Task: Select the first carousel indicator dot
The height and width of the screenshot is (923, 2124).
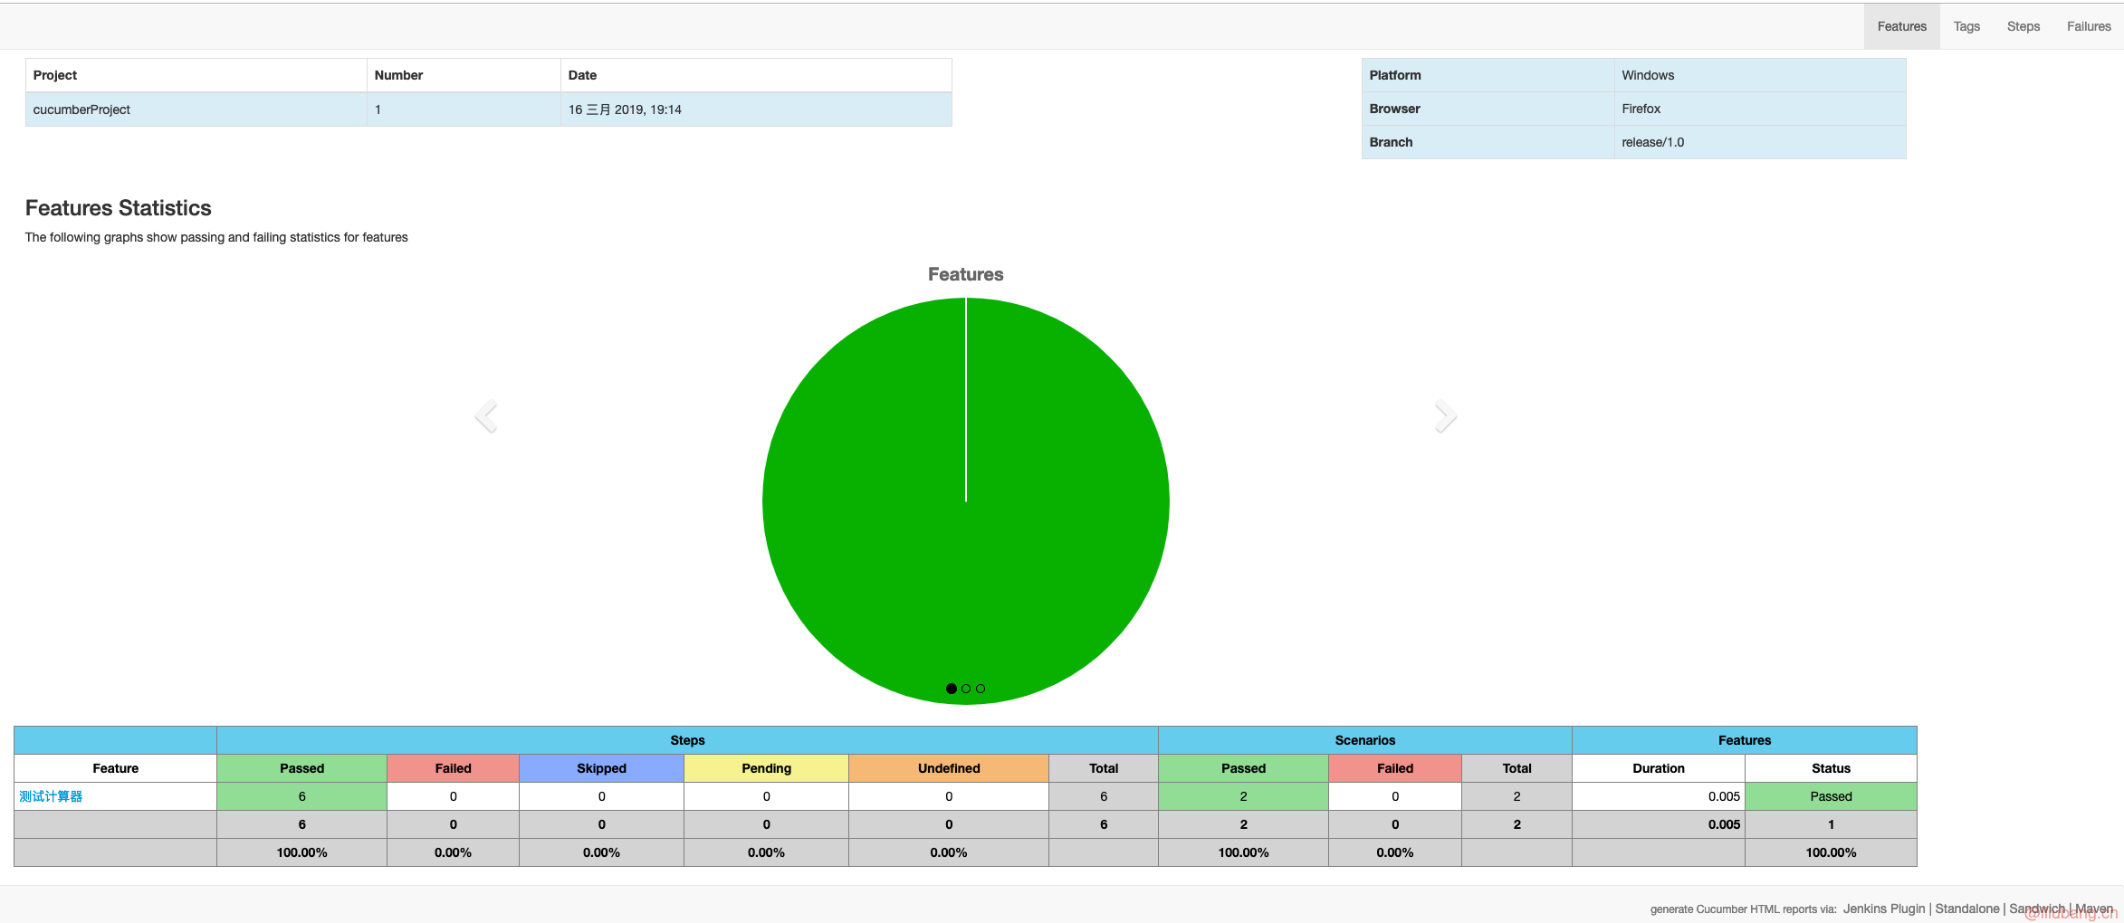Action: tap(951, 689)
